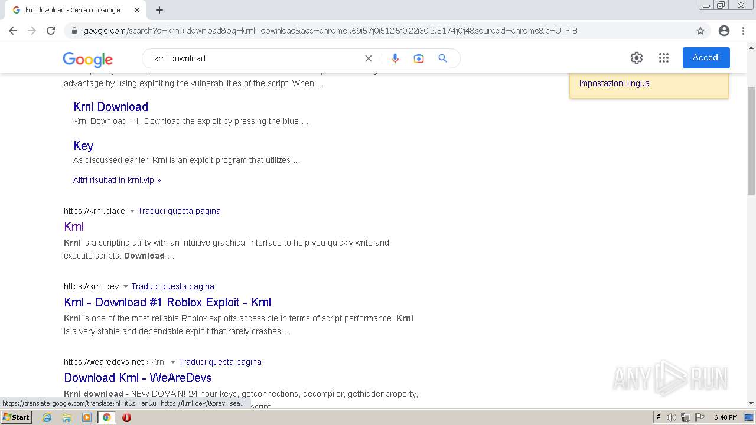
Task: Open the Chrome profile avatar menu
Action: 724,31
